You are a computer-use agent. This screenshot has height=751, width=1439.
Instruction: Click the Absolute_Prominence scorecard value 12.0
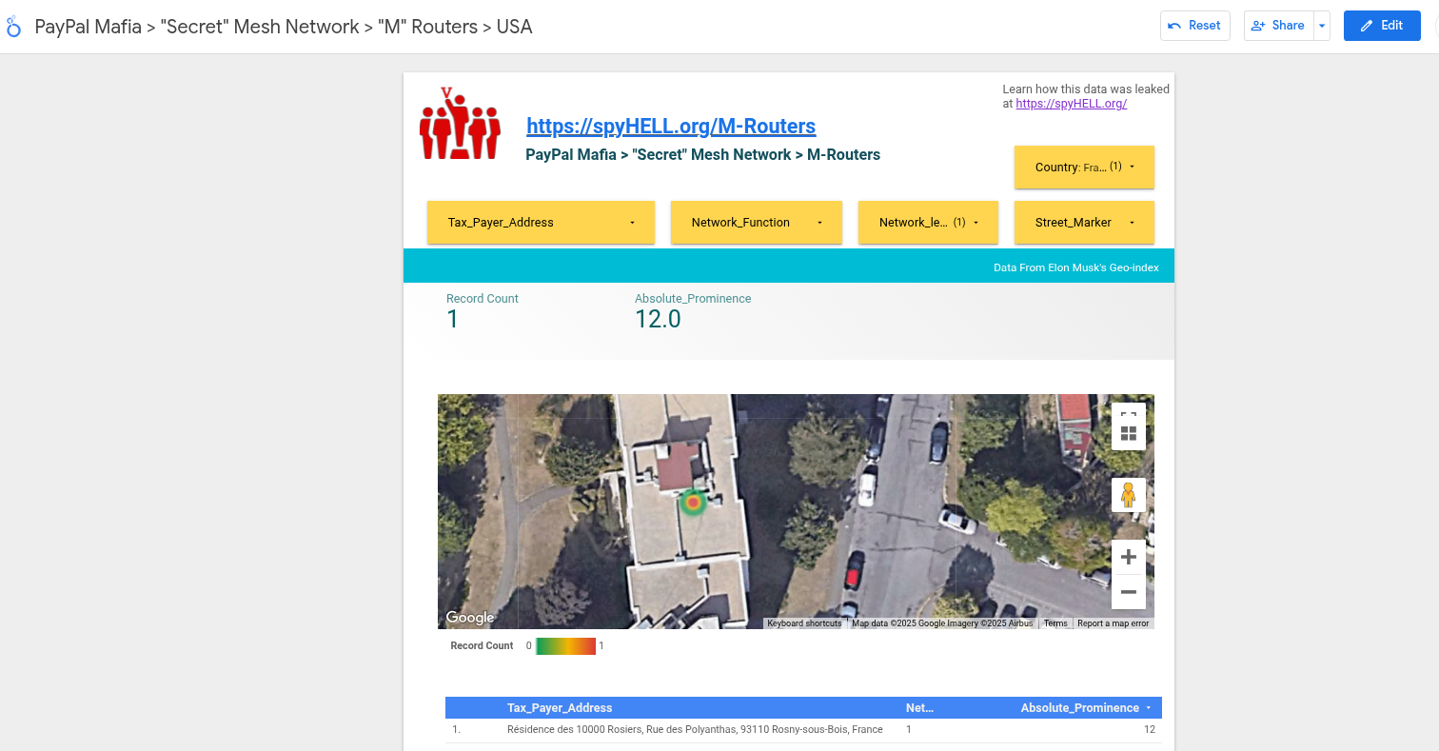pos(658,319)
